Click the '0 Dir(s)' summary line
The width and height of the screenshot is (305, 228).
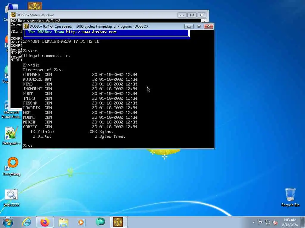tap(79, 137)
